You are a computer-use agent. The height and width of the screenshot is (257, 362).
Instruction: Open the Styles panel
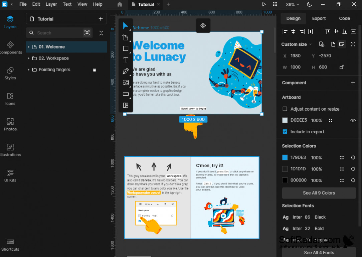[x=10, y=73]
